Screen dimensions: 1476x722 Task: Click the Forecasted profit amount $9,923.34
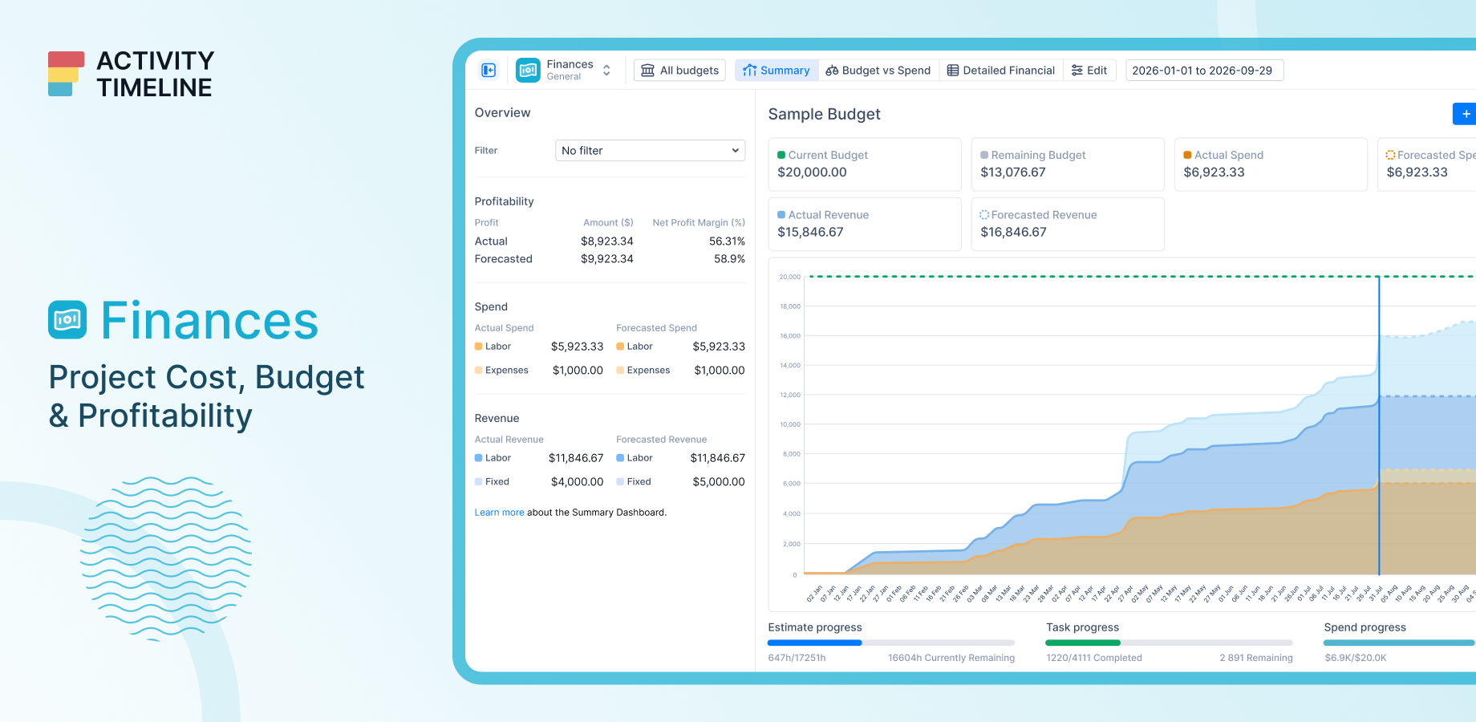coord(606,259)
